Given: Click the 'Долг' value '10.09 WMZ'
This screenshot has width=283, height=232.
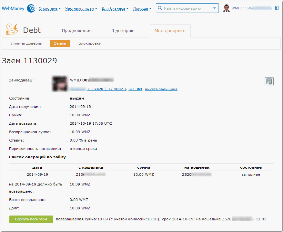Looking at the screenshot, I should tap(80, 208).
